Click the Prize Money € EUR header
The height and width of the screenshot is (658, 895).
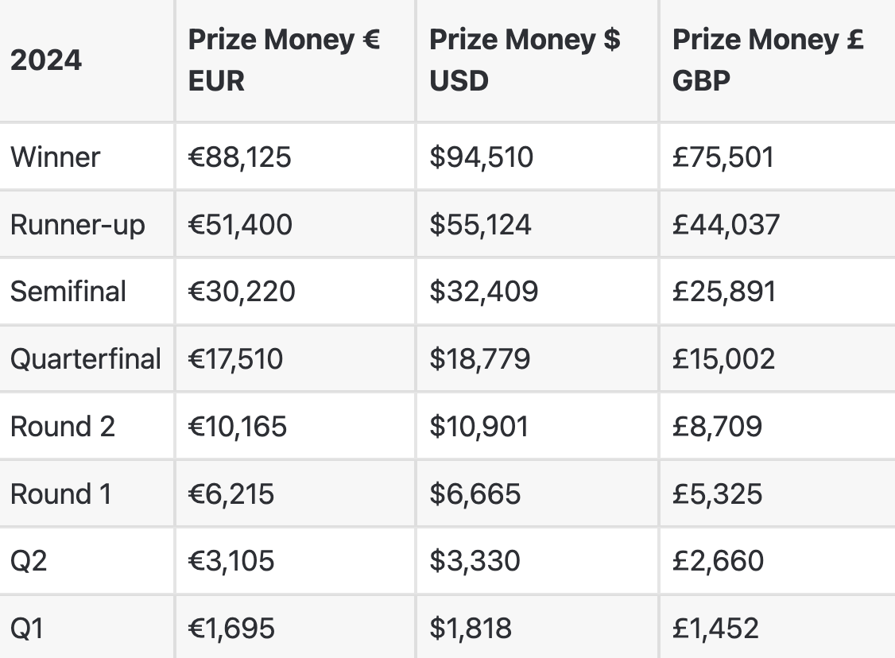pos(284,60)
